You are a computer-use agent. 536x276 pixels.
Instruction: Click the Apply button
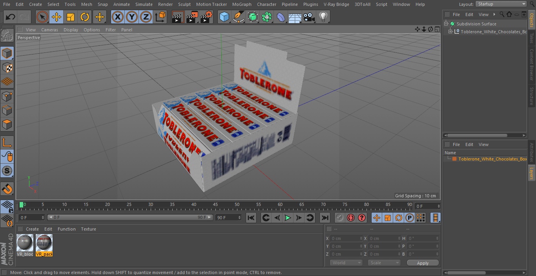[423, 263]
